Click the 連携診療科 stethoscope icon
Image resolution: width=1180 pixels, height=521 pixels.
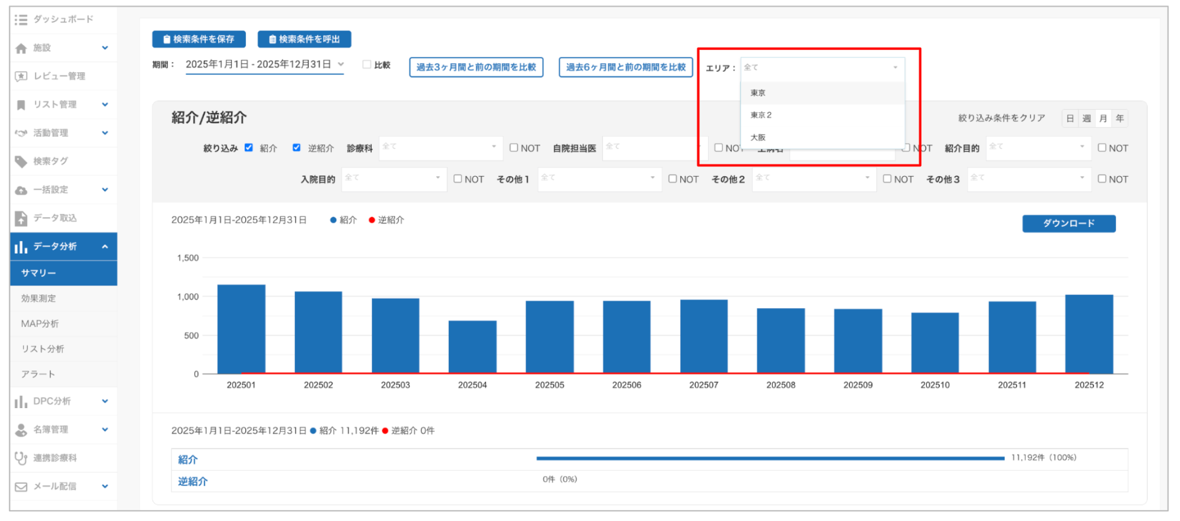[21, 458]
